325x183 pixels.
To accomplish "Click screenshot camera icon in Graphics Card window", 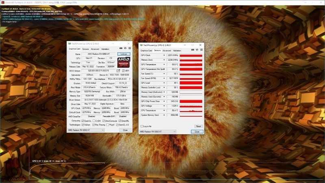I will click(x=121, y=48).
